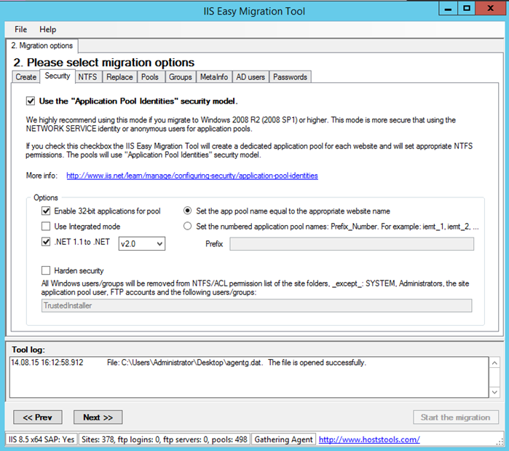The width and height of the screenshot is (509, 451).
Task: Click the 'Gathering Agent' status entry
Action: tap(283, 439)
